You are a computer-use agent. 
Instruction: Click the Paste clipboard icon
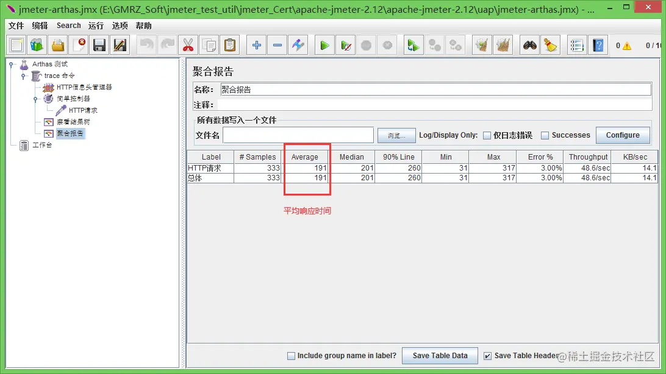click(x=230, y=45)
